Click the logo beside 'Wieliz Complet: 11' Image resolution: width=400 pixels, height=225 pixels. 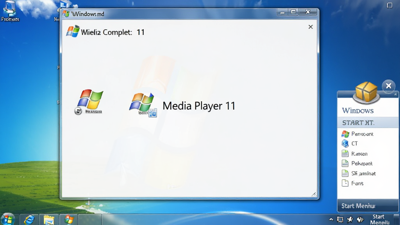(x=73, y=32)
